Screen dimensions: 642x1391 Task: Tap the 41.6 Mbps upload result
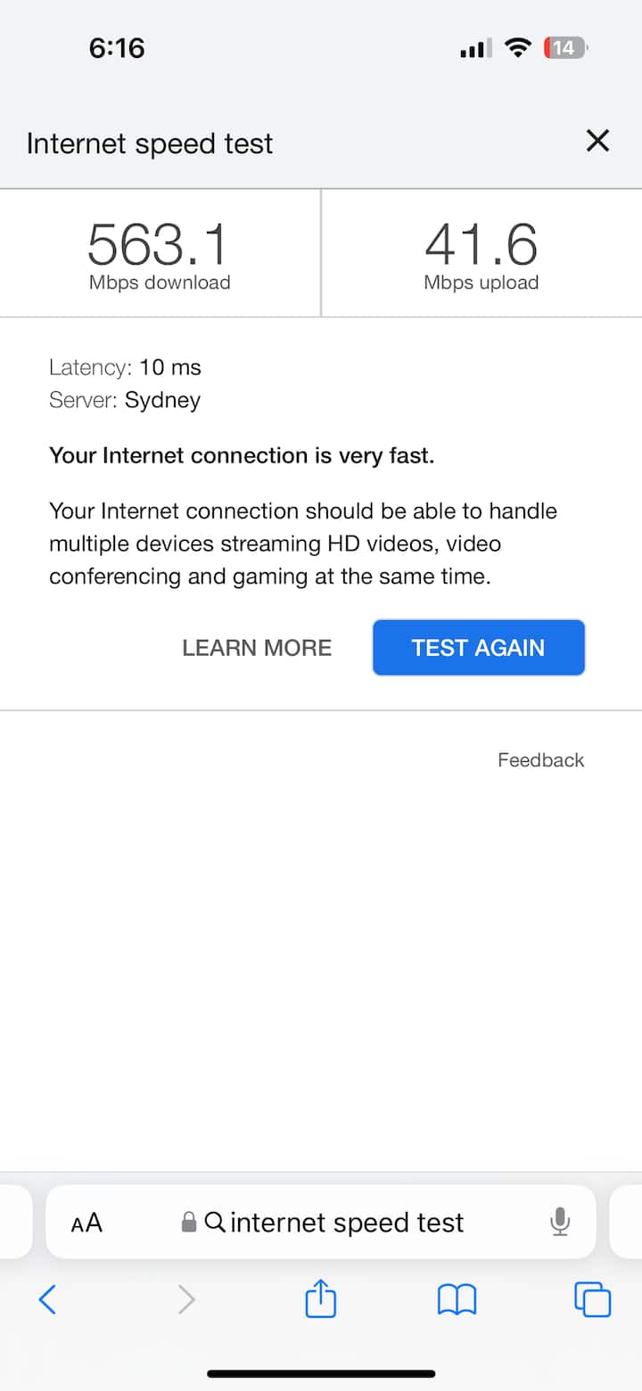click(481, 255)
